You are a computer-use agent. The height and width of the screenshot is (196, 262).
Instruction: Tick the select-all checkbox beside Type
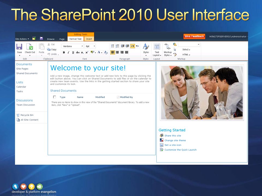coord(55,97)
